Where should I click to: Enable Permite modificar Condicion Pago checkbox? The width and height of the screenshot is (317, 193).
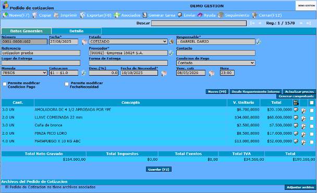5,84
